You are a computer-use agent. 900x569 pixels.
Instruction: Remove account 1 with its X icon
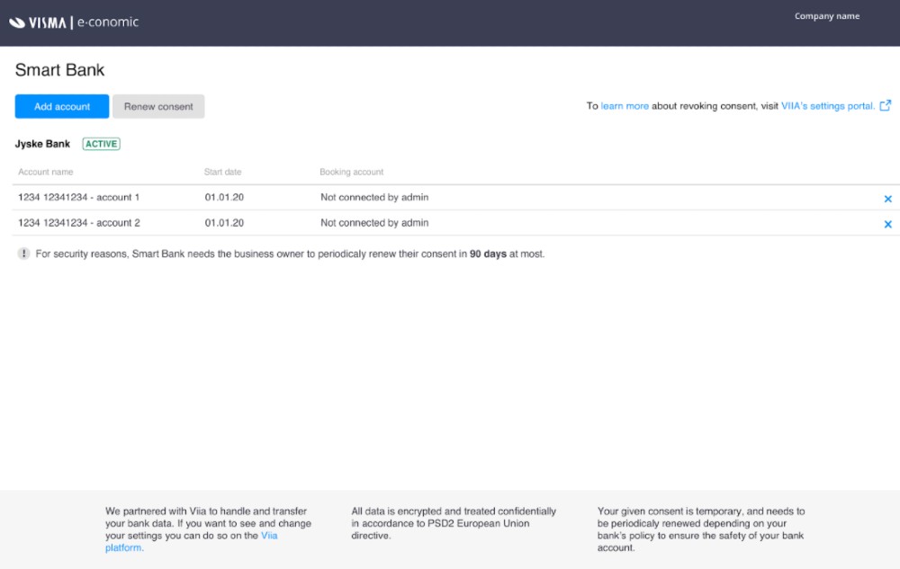tap(888, 199)
